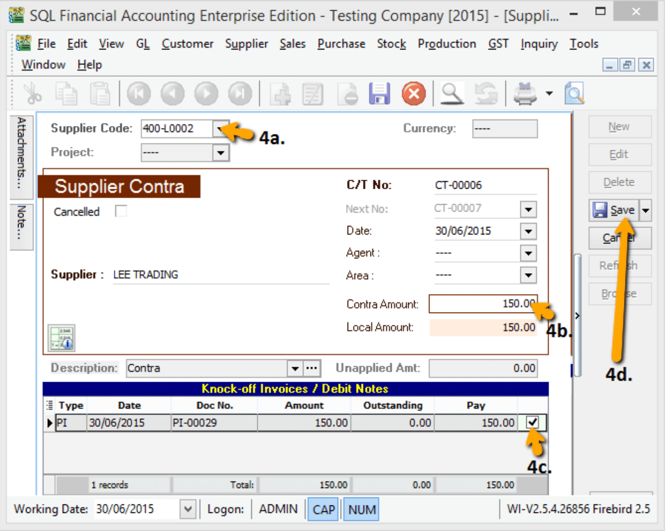Go to First record navigation icon
The height and width of the screenshot is (531, 666).
click(x=138, y=94)
